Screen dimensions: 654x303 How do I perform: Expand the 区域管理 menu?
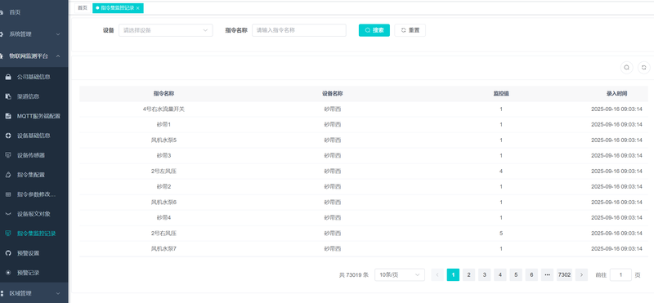point(34,293)
